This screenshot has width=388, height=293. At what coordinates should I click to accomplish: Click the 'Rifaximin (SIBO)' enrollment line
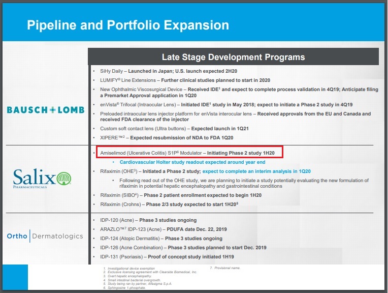coord(181,195)
